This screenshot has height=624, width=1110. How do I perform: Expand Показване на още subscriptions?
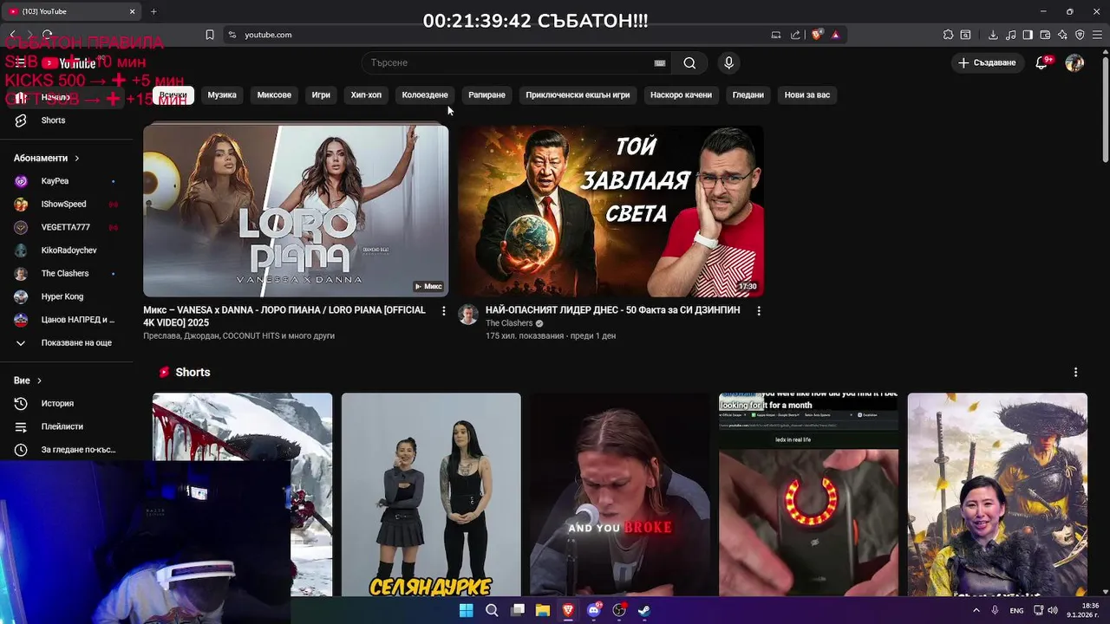68,342
